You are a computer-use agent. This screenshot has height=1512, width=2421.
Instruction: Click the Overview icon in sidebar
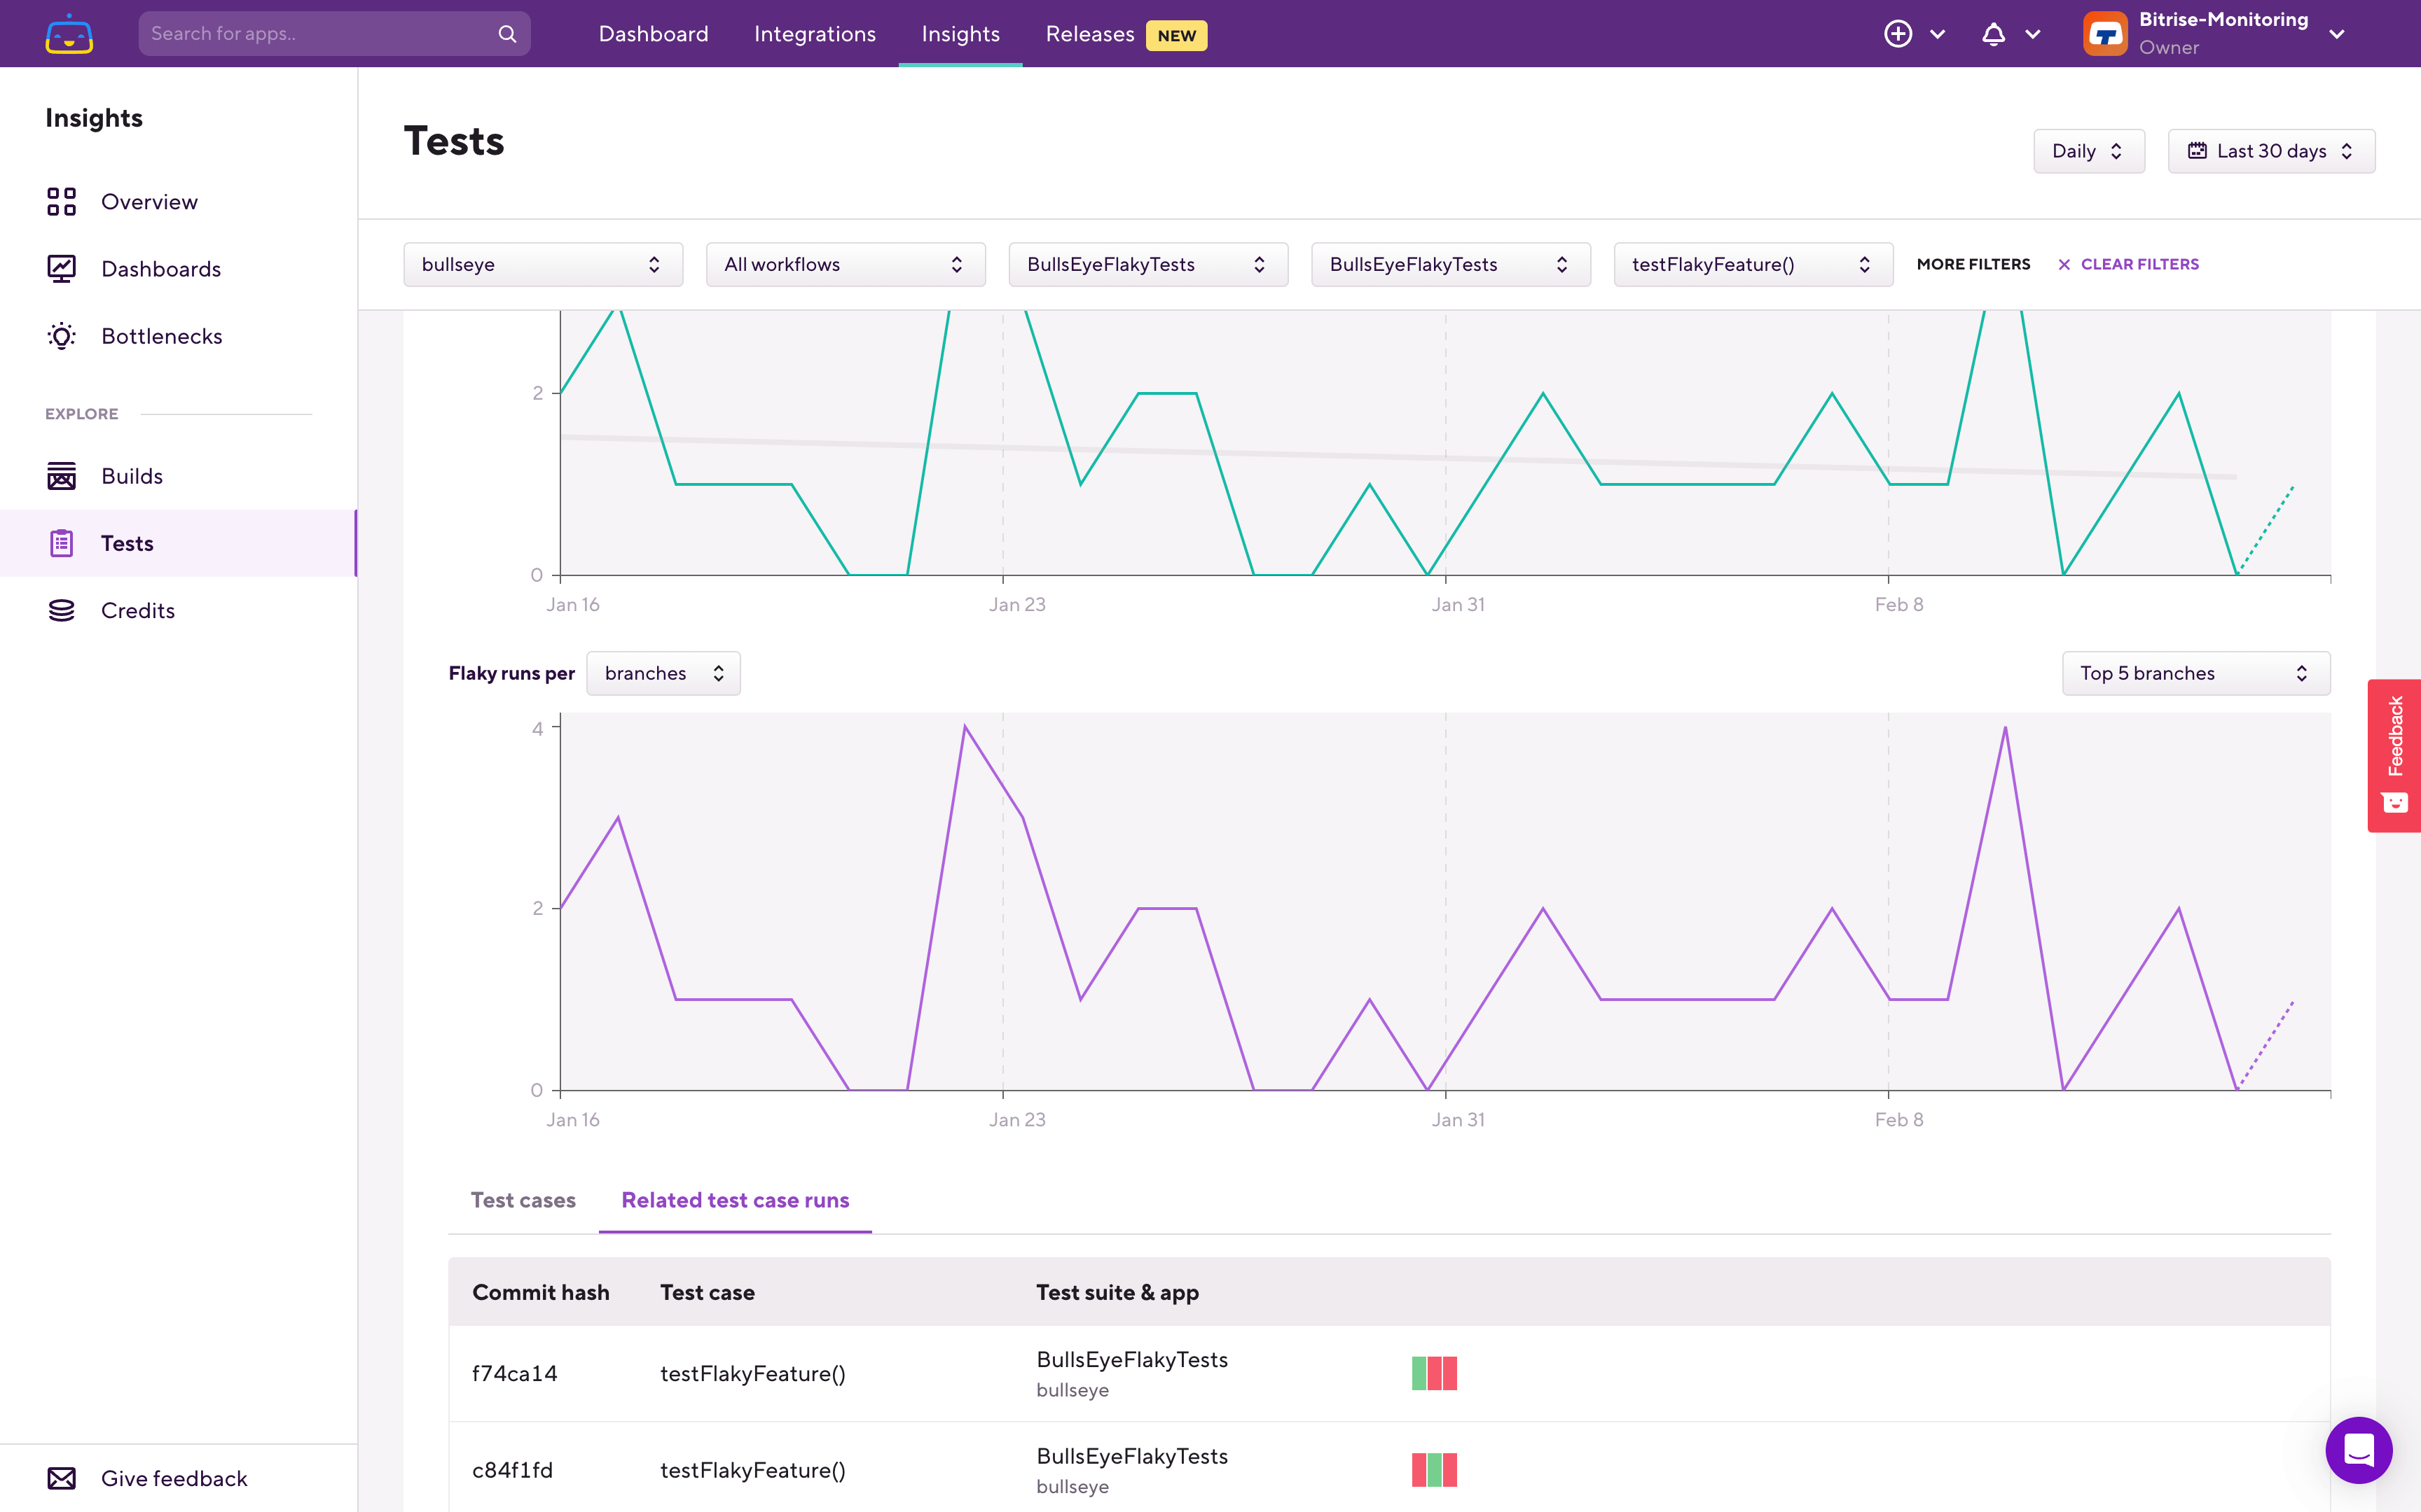[60, 200]
